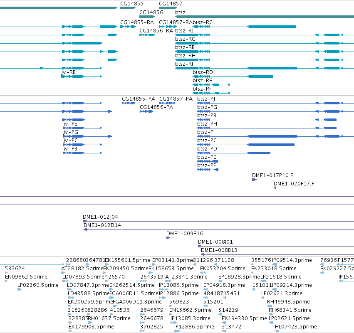Select the btsz-PE protein label
354x333 pixels.
tap(207, 157)
